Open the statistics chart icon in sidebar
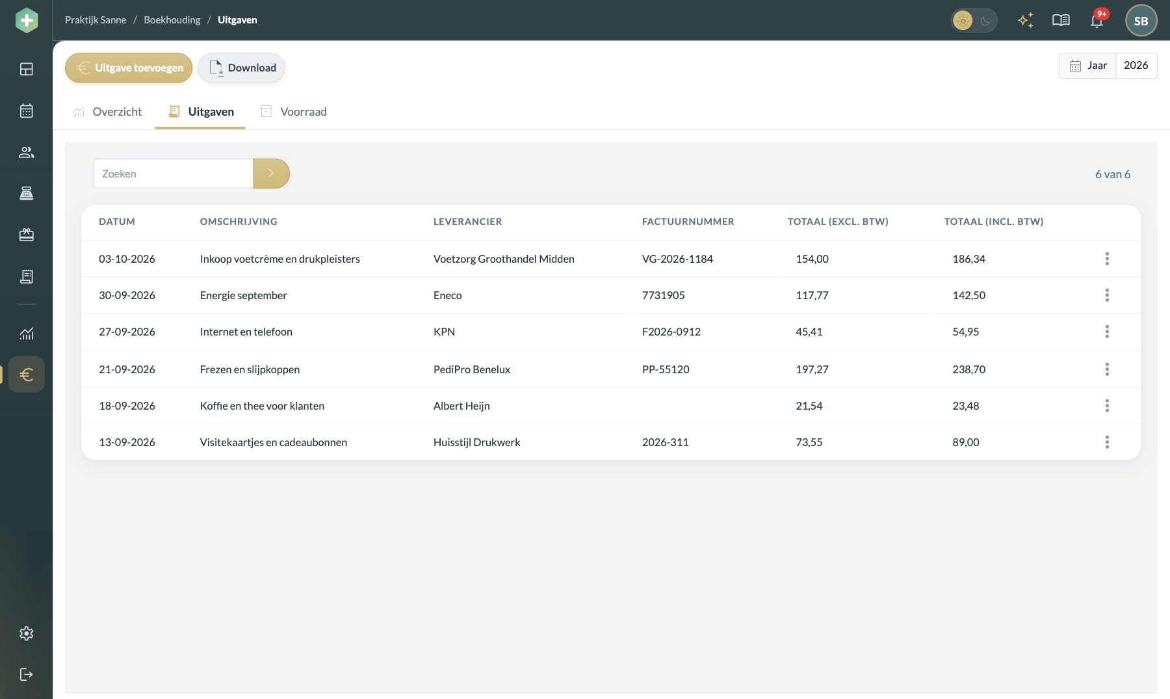The image size is (1170, 699). (x=27, y=334)
